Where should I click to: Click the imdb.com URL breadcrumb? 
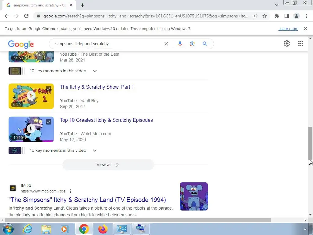point(43,191)
